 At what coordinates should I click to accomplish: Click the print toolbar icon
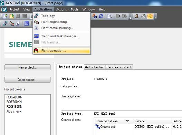(x=18, y=16)
